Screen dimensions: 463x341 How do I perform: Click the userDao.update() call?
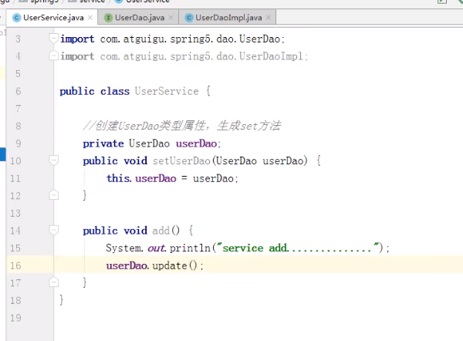(155, 265)
